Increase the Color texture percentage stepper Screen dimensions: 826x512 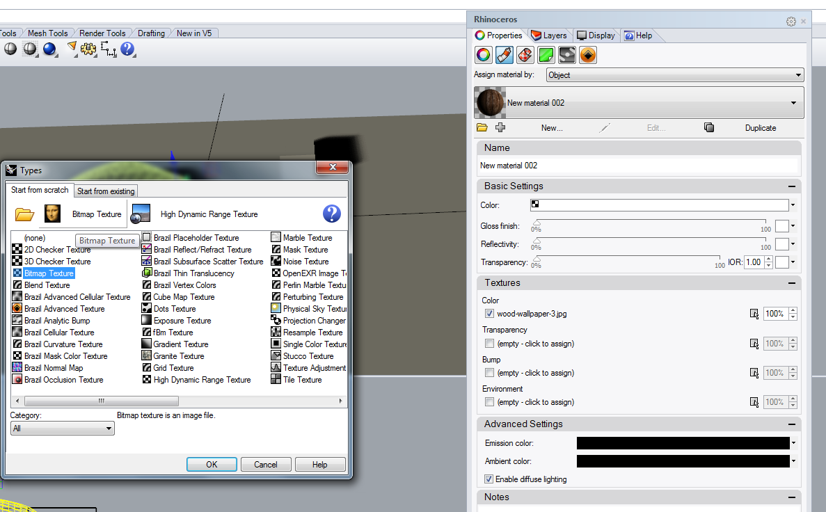point(793,311)
